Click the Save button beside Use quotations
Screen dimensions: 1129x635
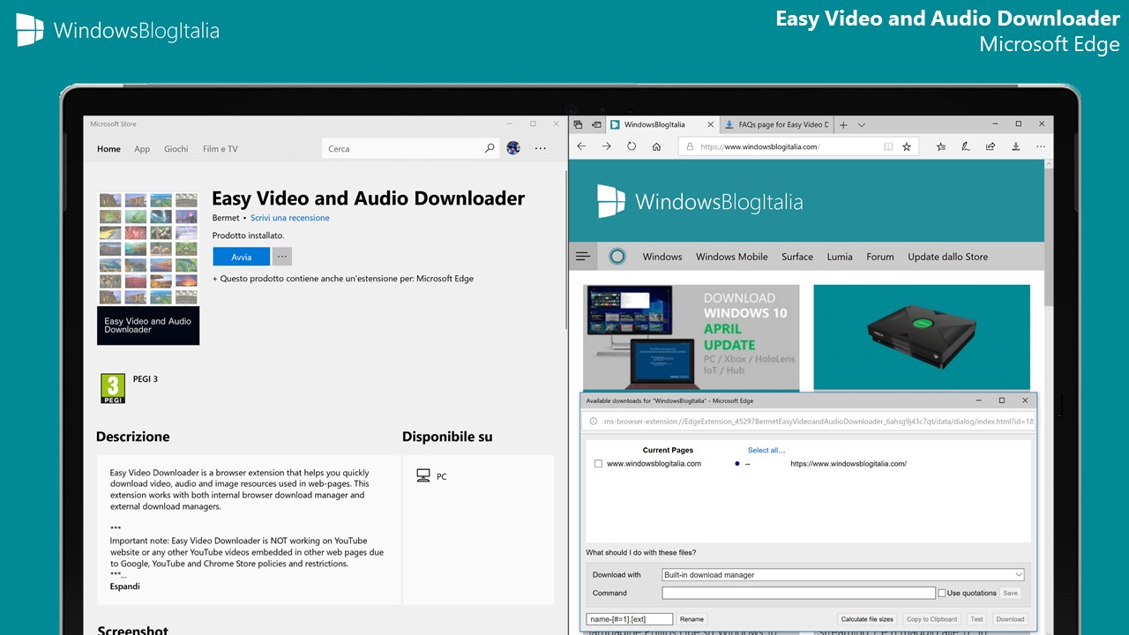(1011, 593)
